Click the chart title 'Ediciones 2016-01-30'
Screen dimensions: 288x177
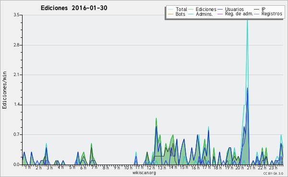[74, 8]
